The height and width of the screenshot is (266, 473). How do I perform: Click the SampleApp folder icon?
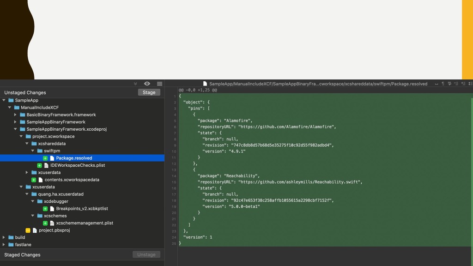coord(11,100)
